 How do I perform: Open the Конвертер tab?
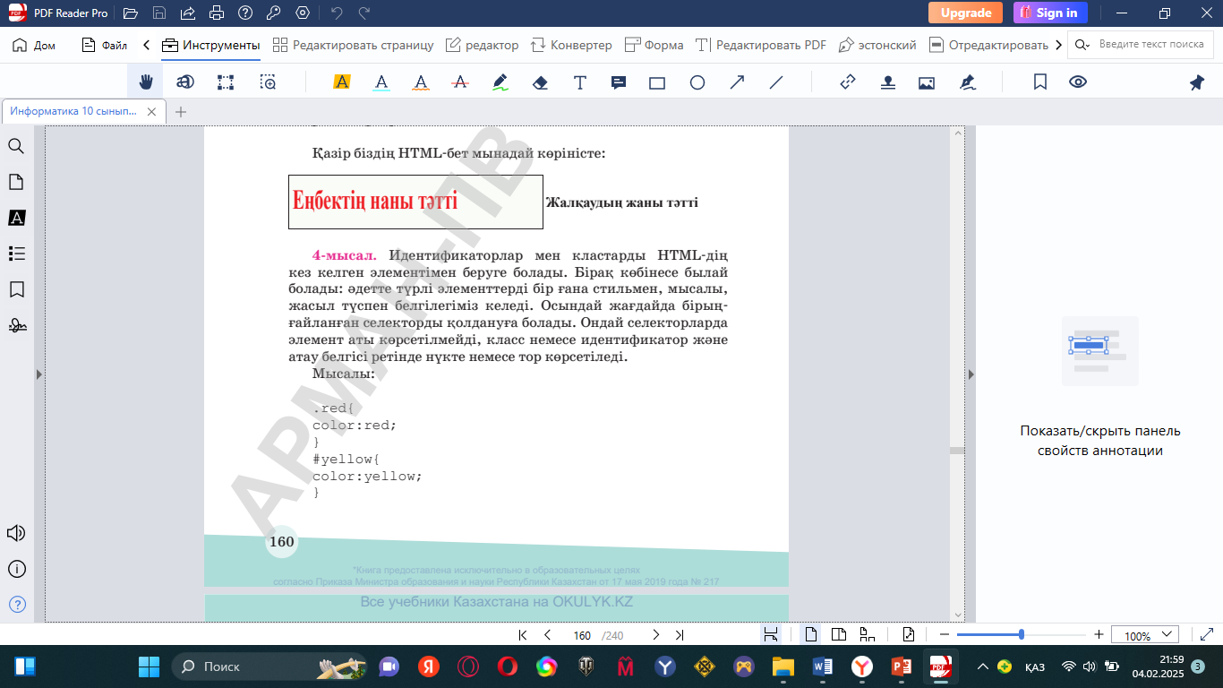pyautogui.click(x=571, y=45)
